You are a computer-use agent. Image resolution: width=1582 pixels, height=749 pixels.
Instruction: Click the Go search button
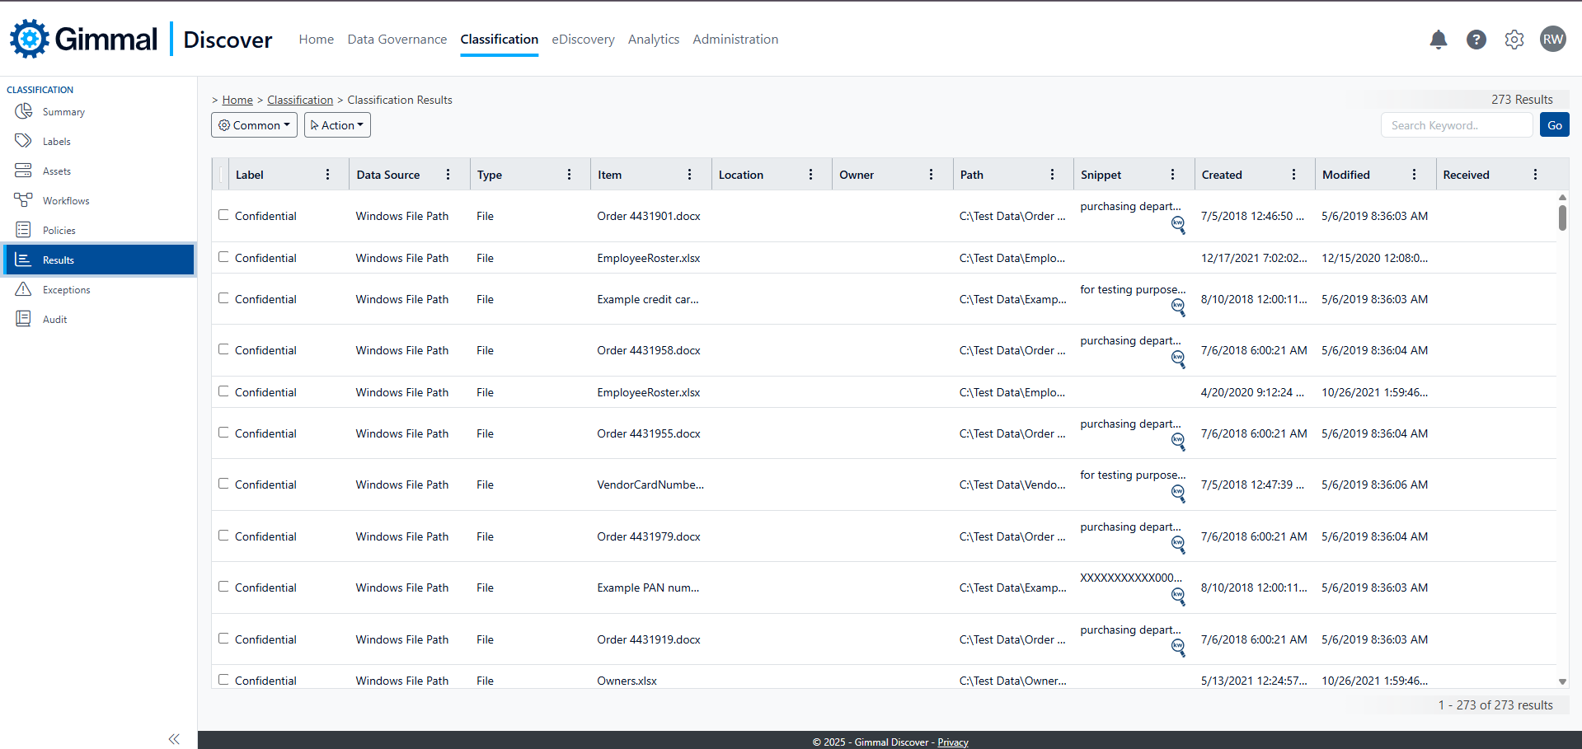1554,125
